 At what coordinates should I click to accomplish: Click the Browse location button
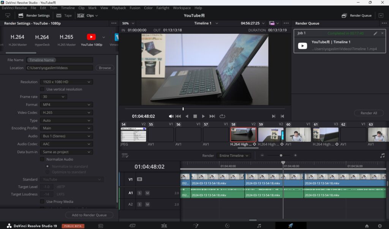coord(105,68)
